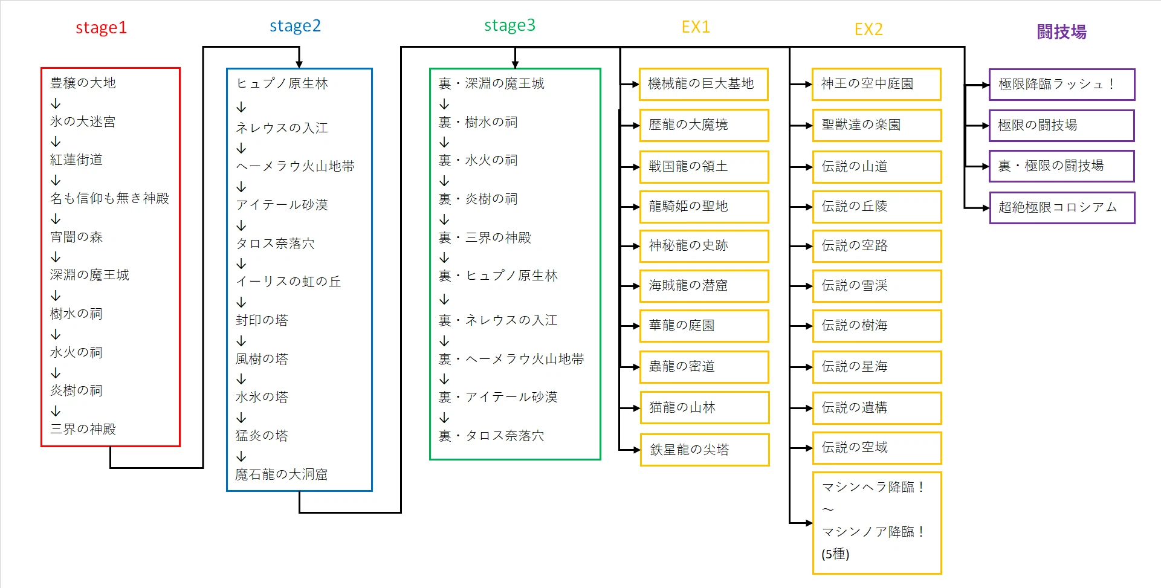Click the 蟲龍の密道 box
Viewport: 1161px width, 588px height.
point(703,367)
